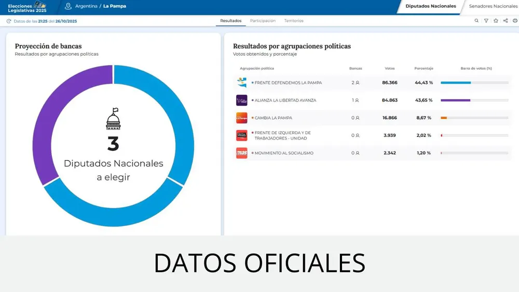
Task: Click the Argentina breadcrumb link
Action: [86, 6]
